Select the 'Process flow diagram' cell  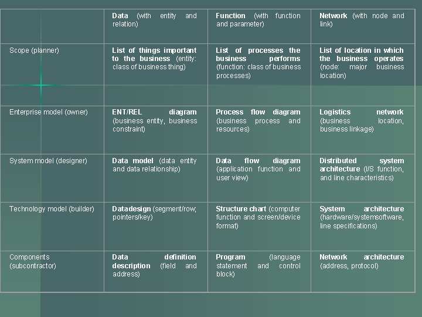tap(258, 120)
